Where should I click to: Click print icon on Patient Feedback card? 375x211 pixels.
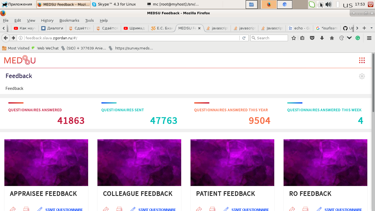click(212, 209)
